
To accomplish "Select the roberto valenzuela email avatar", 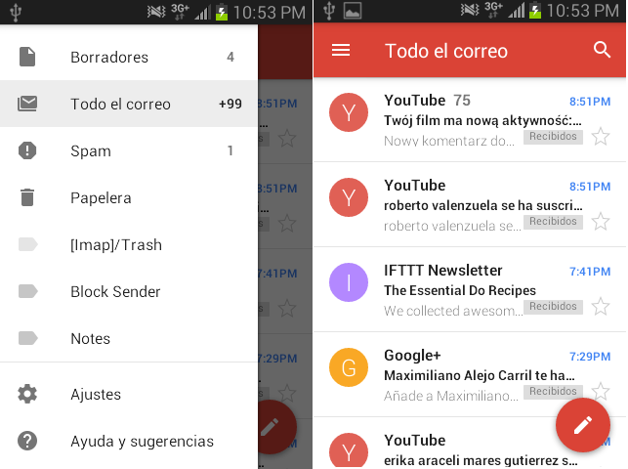I will [349, 197].
